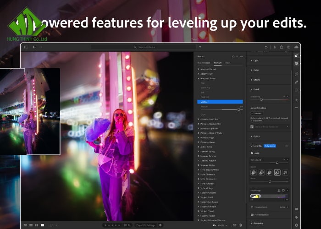The height and width of the screenshot is (229, 321).
Task: Select the Healing bandage tool
Action: pos(296,82)
